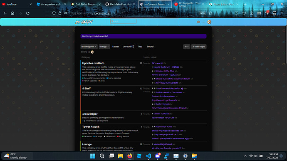This screenshot has width=287, height=161.
Task: Switch to the Unread (1) tab
Action: (x=128, y=47)
